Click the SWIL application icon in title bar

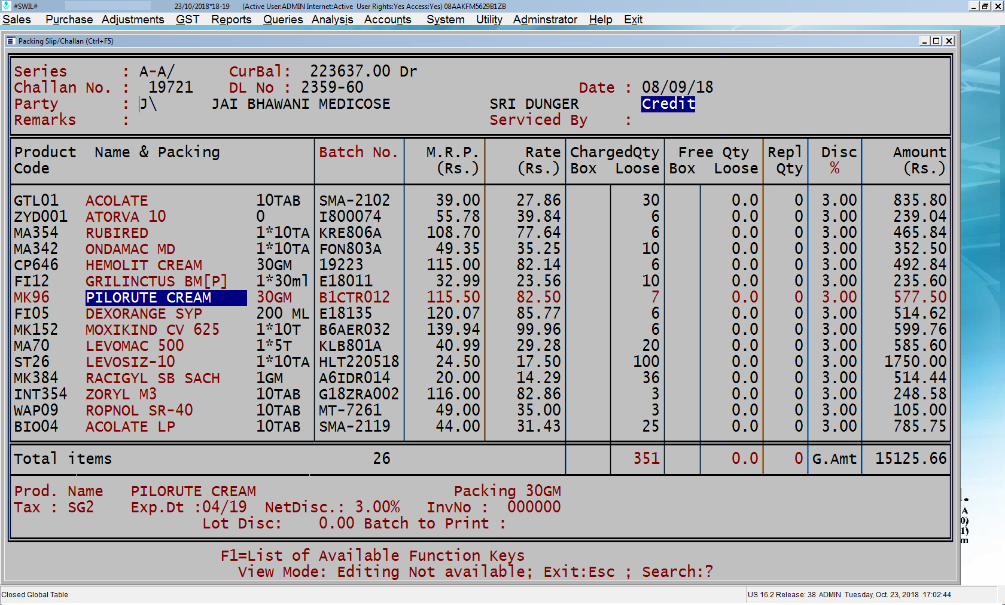[x=6, y=6]
